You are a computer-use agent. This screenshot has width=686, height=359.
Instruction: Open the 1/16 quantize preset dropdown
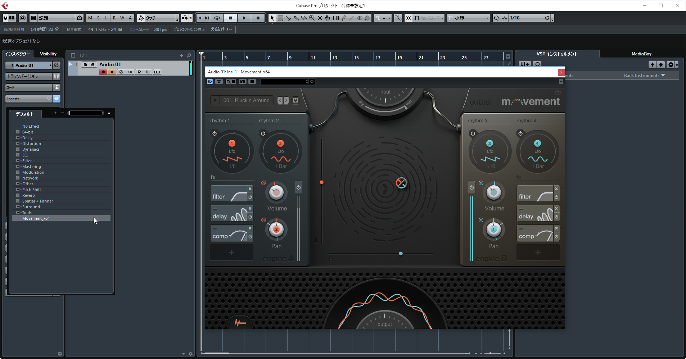[x=529, y=18]
